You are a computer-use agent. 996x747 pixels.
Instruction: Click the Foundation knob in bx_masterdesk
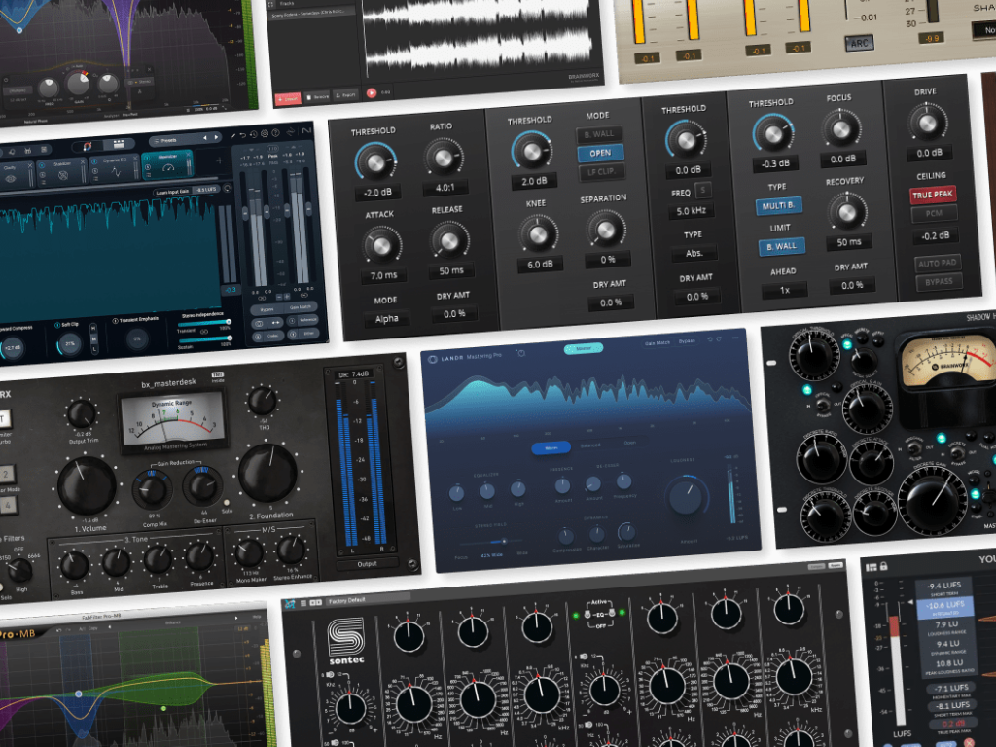pos(267,473)
